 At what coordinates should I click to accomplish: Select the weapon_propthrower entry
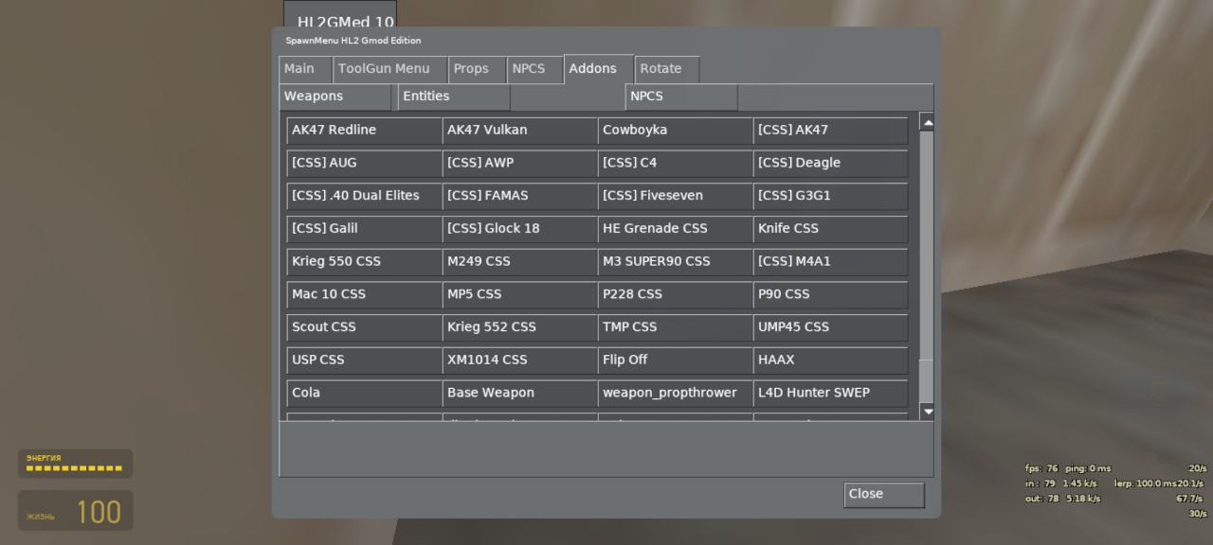pyautogui.click(x=675, y=393)
